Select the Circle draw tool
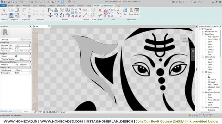This screenshot has width=222, height=124. click(118, 10)
